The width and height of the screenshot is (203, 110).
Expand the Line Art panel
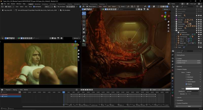point(179,97)
